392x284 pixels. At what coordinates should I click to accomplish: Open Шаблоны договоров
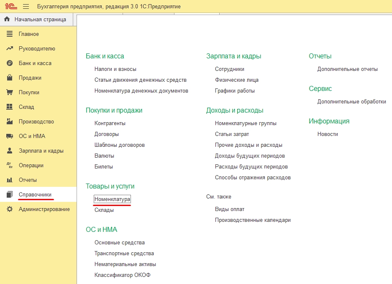pos(120,145)
